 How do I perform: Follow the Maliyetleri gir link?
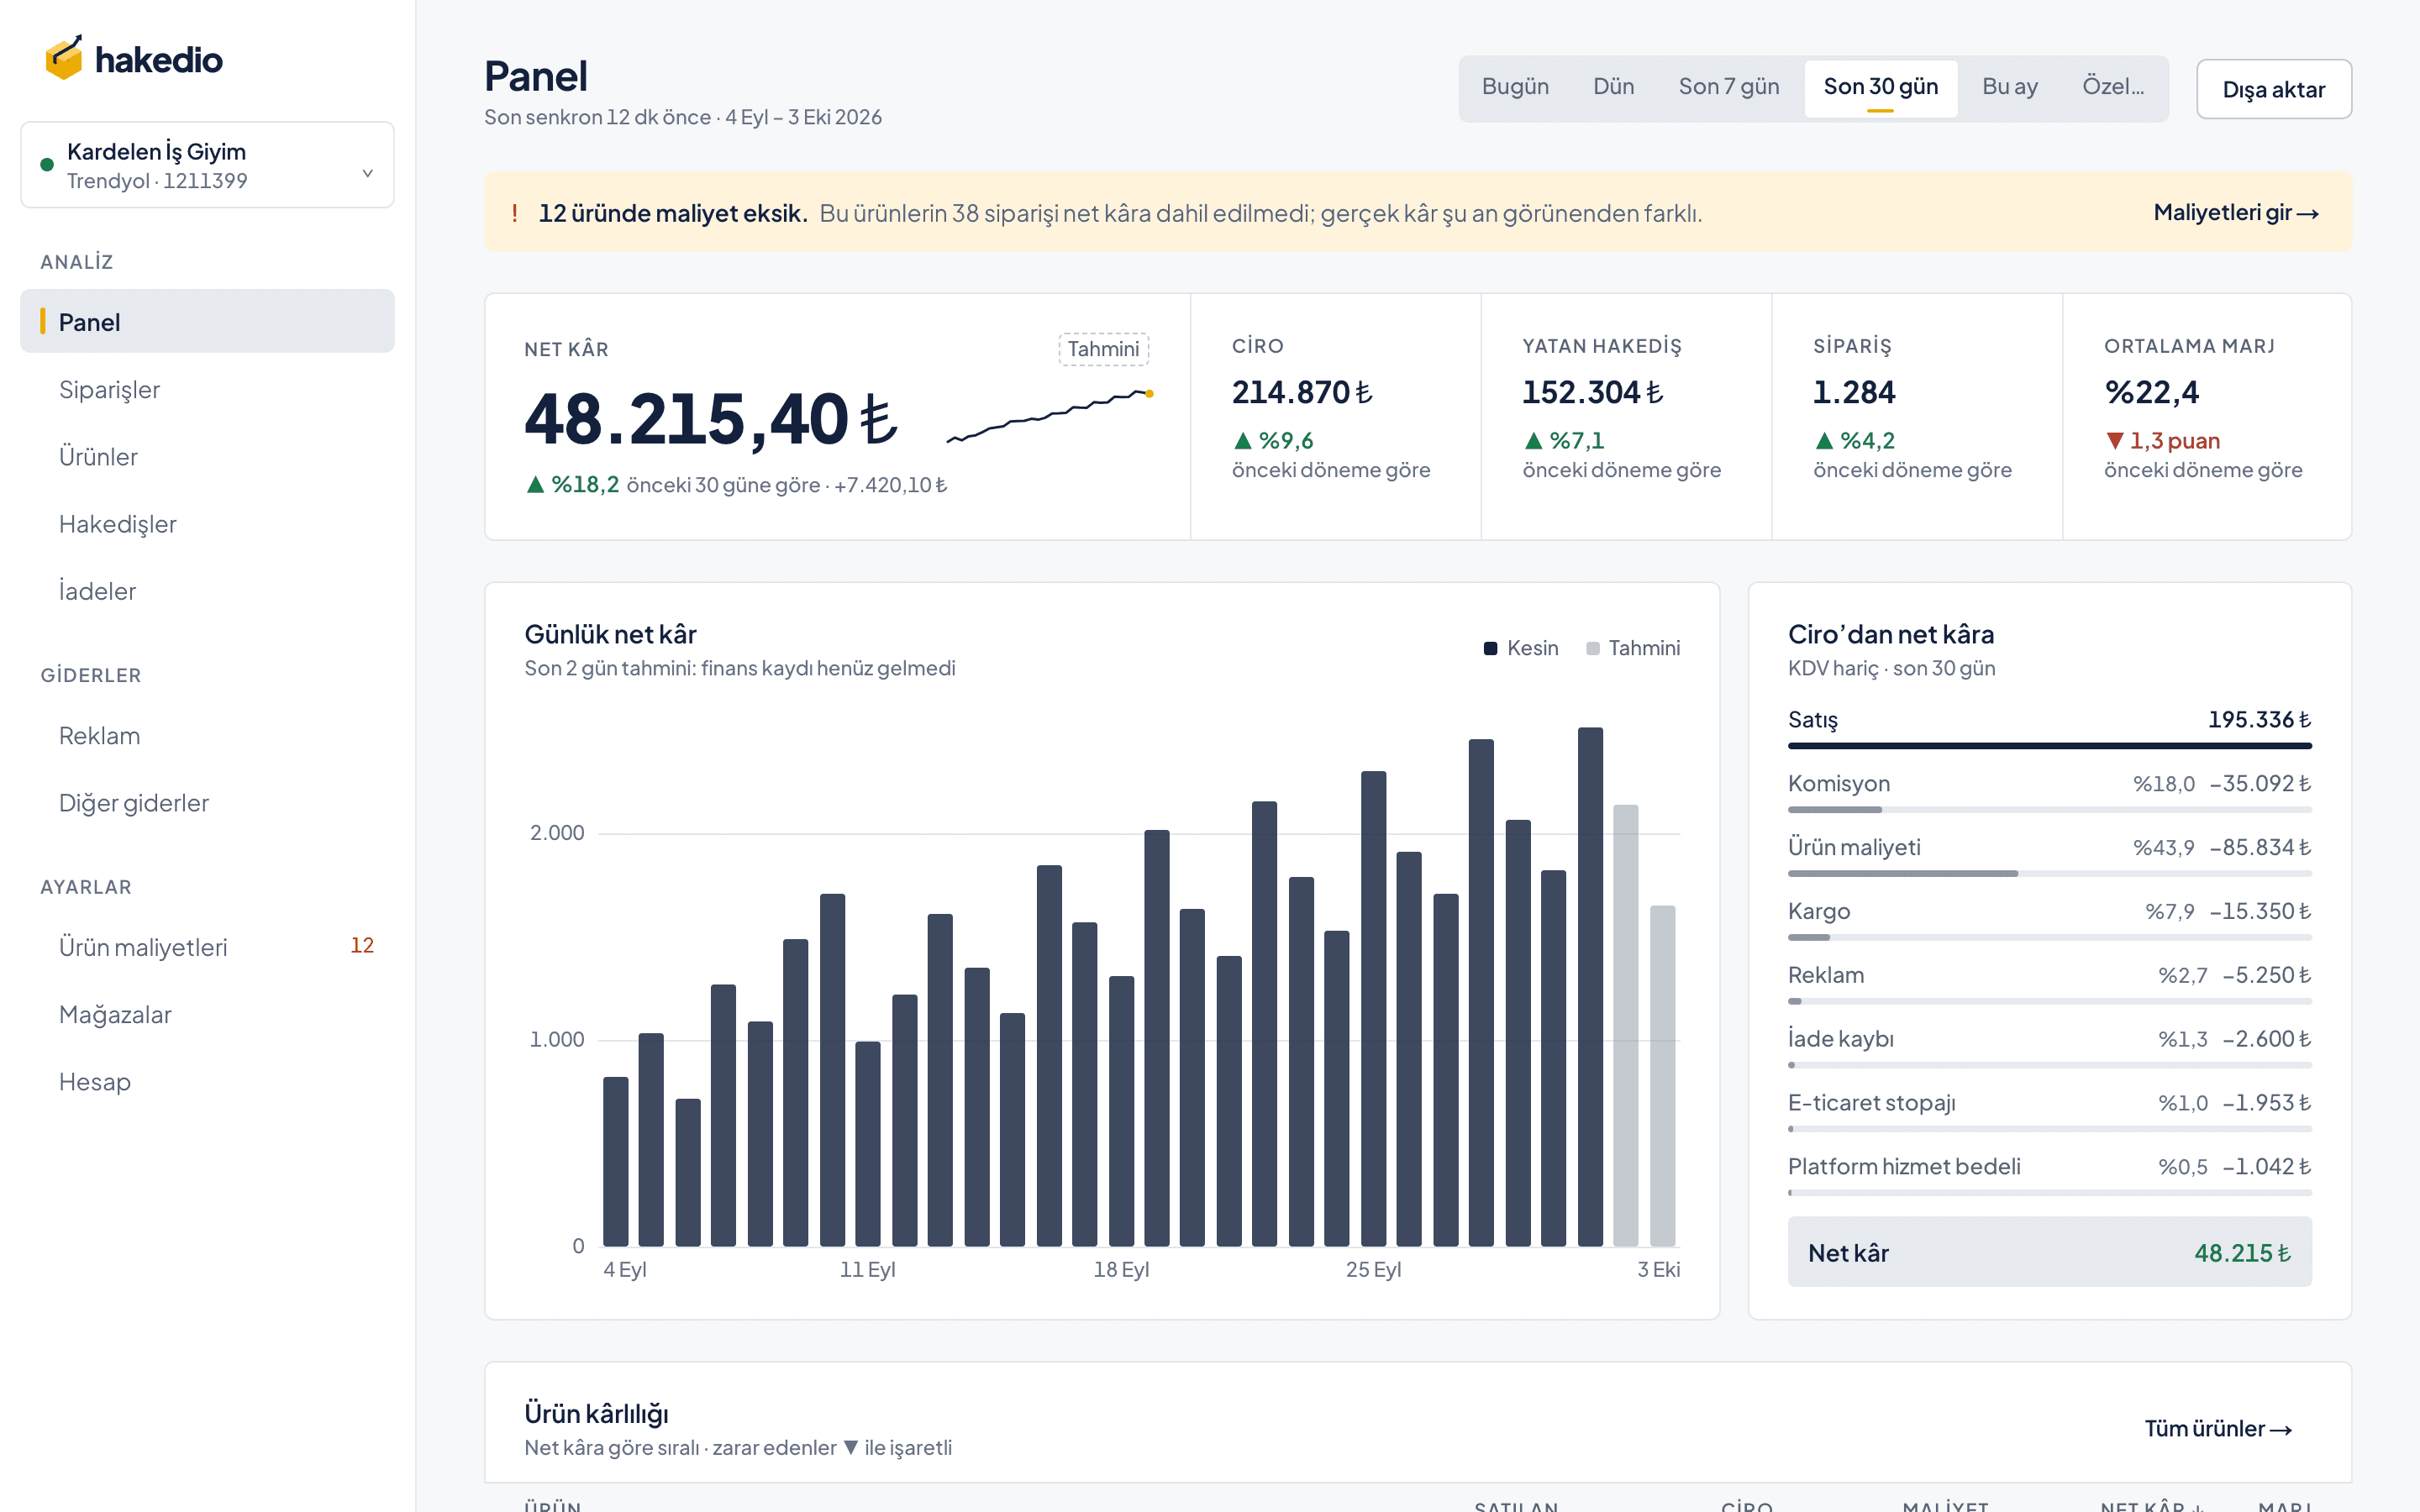pyautogui.click(x=2236, y=212)
